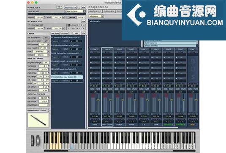Open the read model dropdown
Viewport: 226px width, 153px height.
click(x=44, y=48)
